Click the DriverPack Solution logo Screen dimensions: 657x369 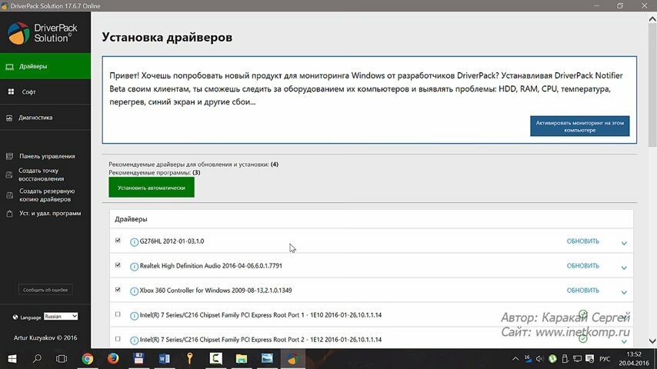pyautogui.click(x=42, y=33)
